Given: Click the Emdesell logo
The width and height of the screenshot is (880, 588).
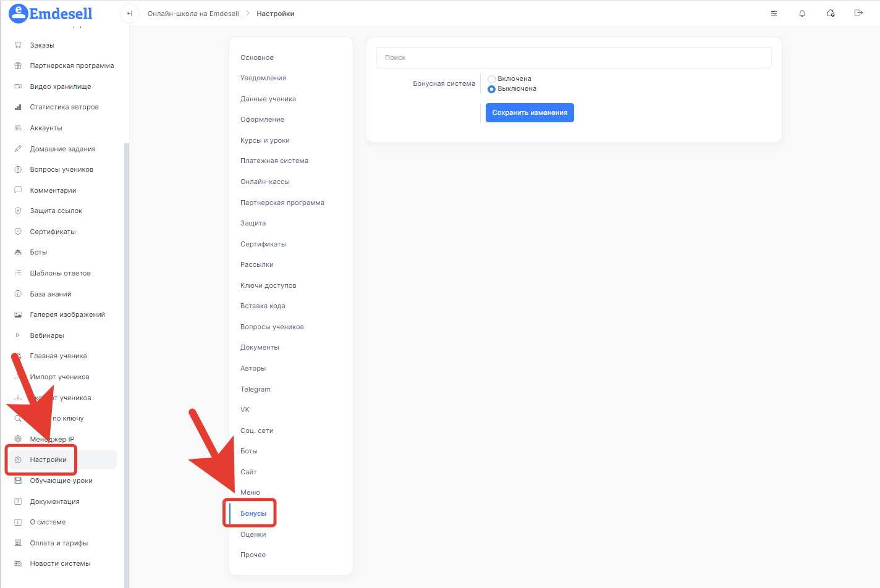Looking at the screenshot, I should [x=51, y=14].
